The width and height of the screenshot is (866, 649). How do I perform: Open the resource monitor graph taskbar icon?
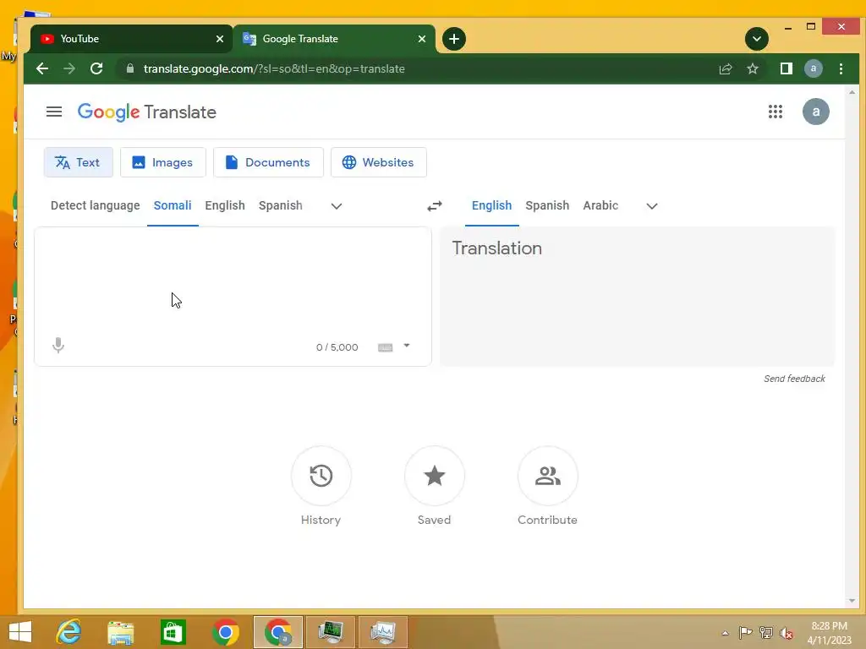[x=383, y=632]
